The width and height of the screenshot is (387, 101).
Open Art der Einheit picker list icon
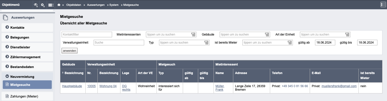(x=347, y=35)
